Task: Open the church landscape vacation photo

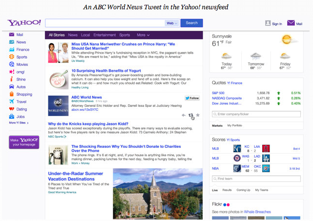Action: [x=158, y=194]
